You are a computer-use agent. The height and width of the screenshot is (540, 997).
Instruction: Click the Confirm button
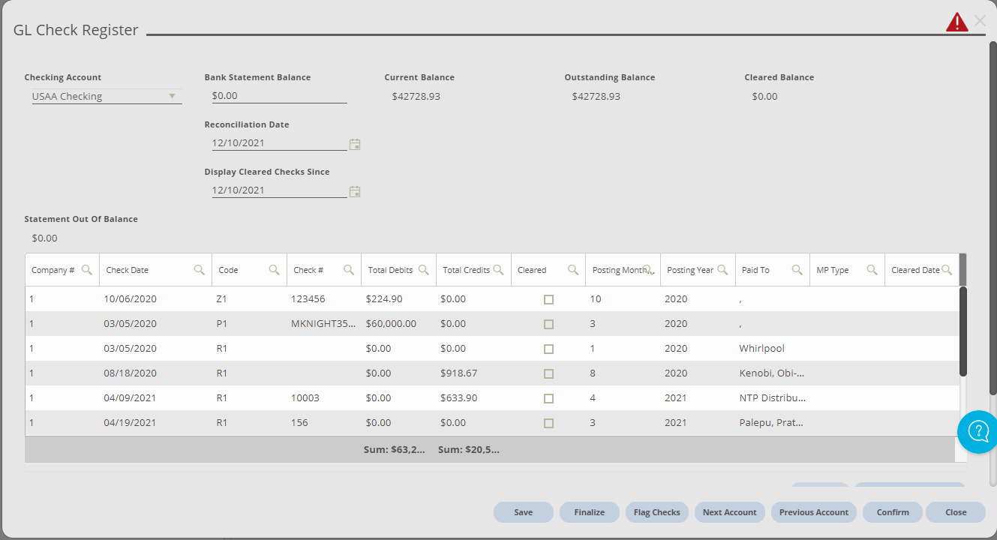point(893,512)
